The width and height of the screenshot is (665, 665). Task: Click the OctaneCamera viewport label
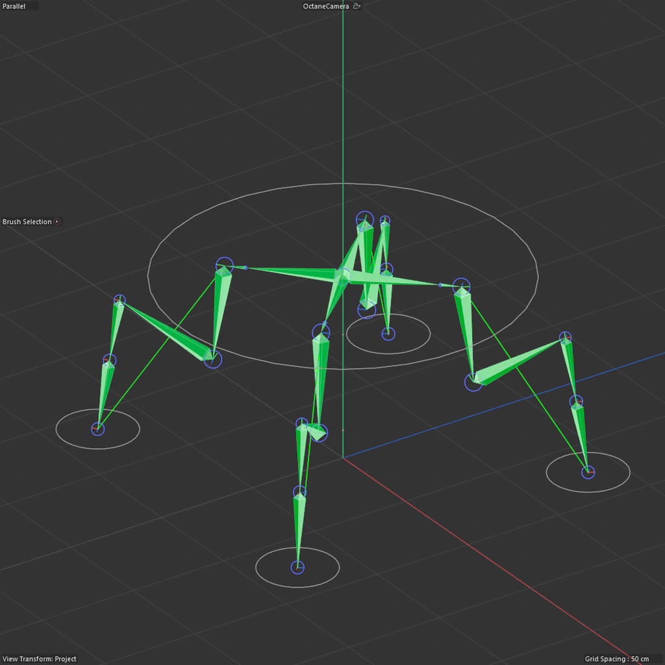[326, 6]
